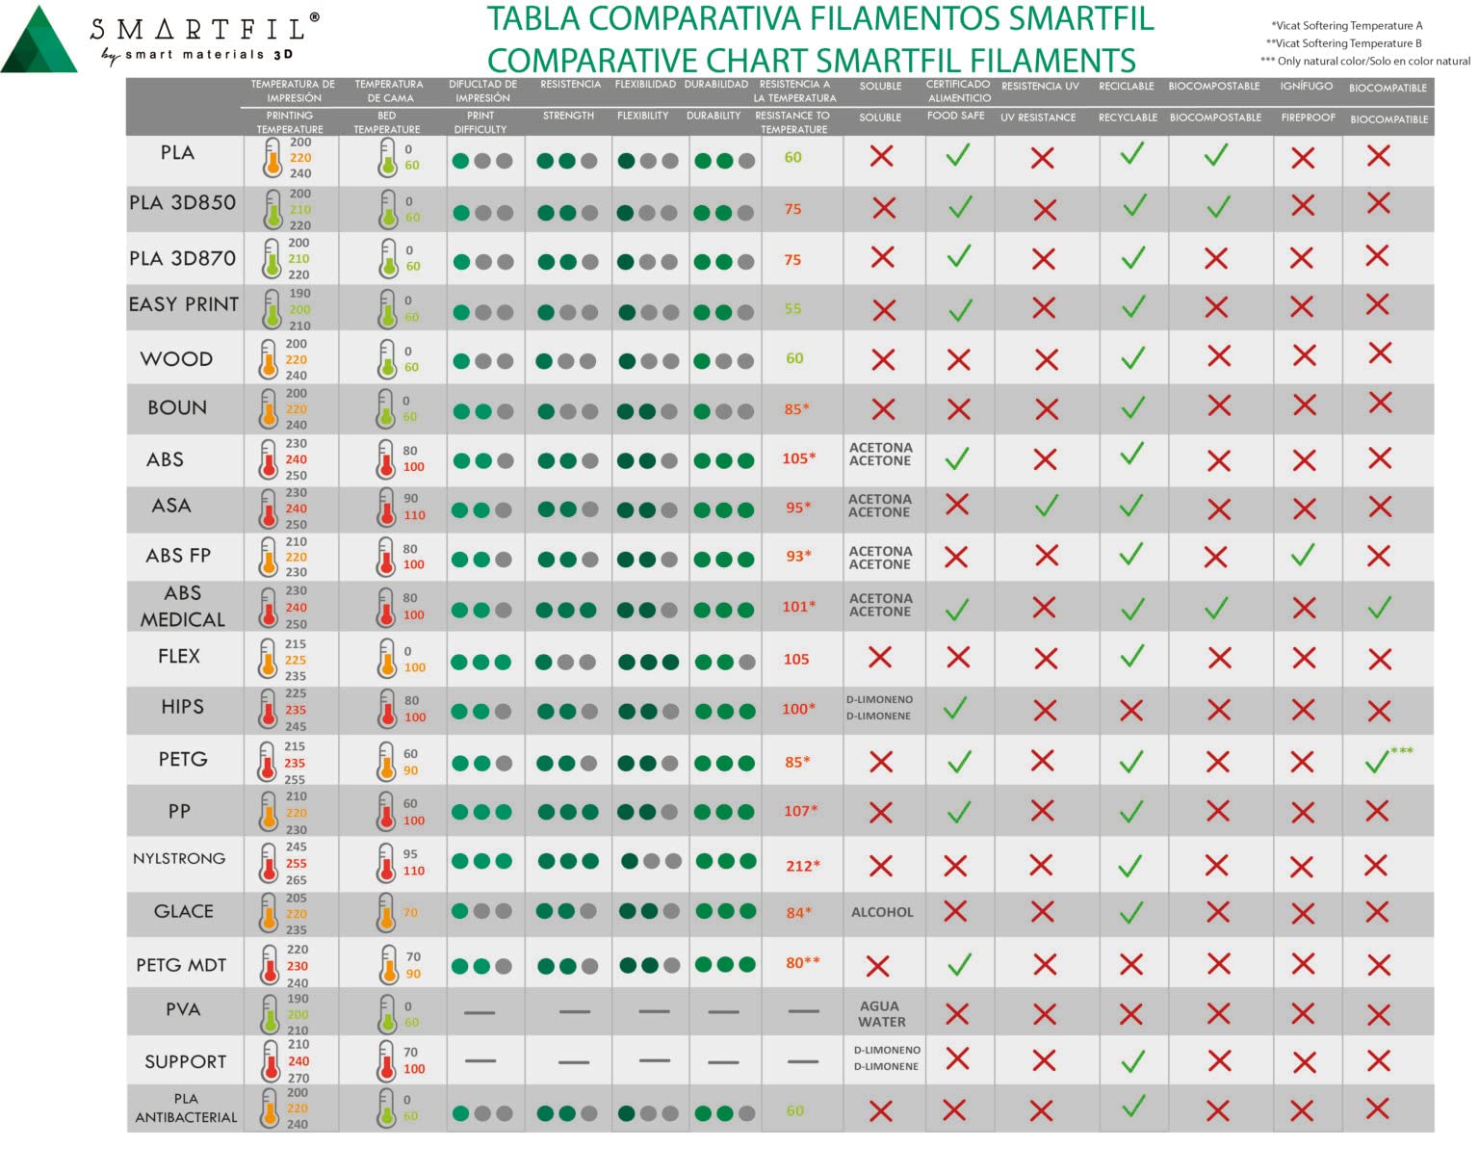Select the FOOD SAFE column header
Screen dimensions: 1479x1174
[x=956, y=116]
